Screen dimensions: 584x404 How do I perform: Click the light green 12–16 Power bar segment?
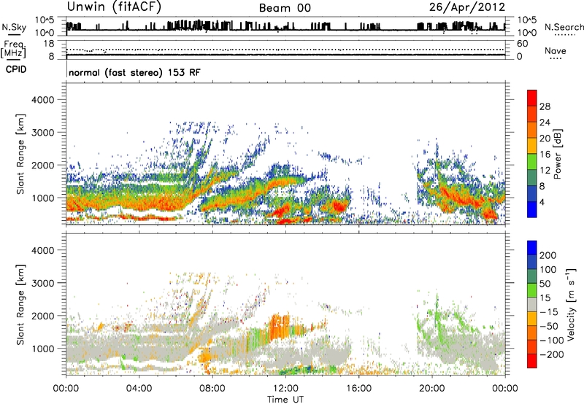532,162
